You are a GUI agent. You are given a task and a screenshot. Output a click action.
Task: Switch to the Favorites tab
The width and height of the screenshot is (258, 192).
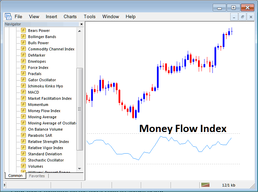coord(37,176)
